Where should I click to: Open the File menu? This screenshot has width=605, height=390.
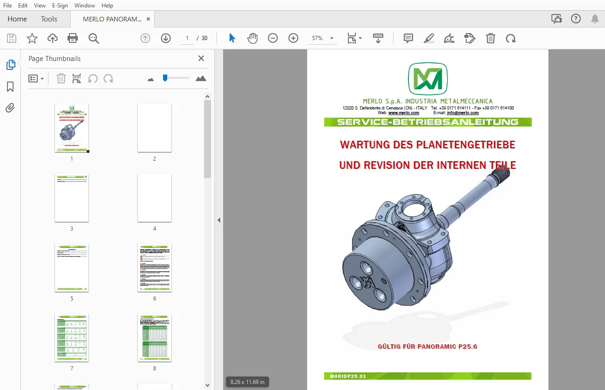(7, 6)
